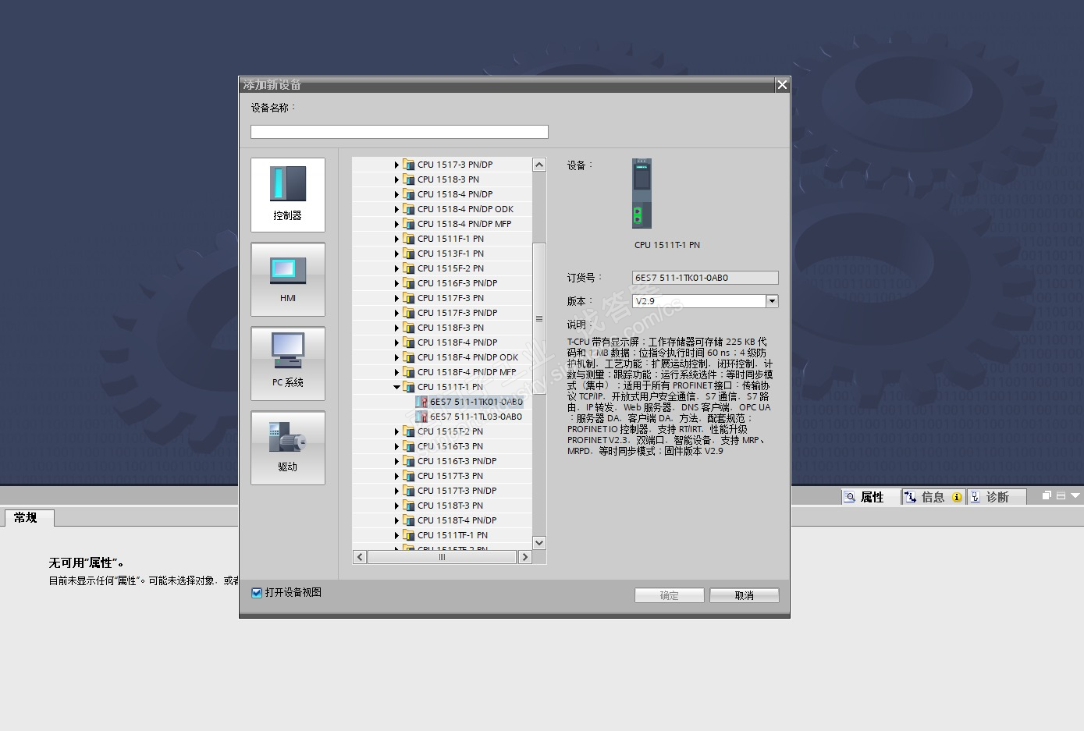Image resolution: width=1084 pixels, height=731 pixels.
Task: Click the folder icon of CPU 1518F-3 PN
Action: coord(409,328)
